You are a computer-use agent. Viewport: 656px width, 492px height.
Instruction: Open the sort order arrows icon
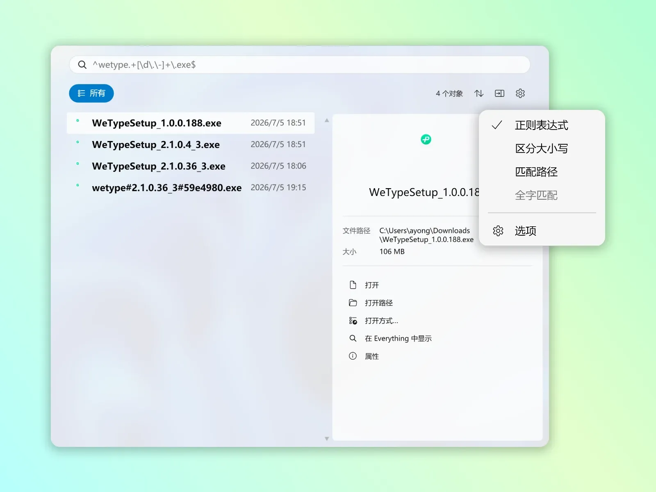[x=479, y=93]
